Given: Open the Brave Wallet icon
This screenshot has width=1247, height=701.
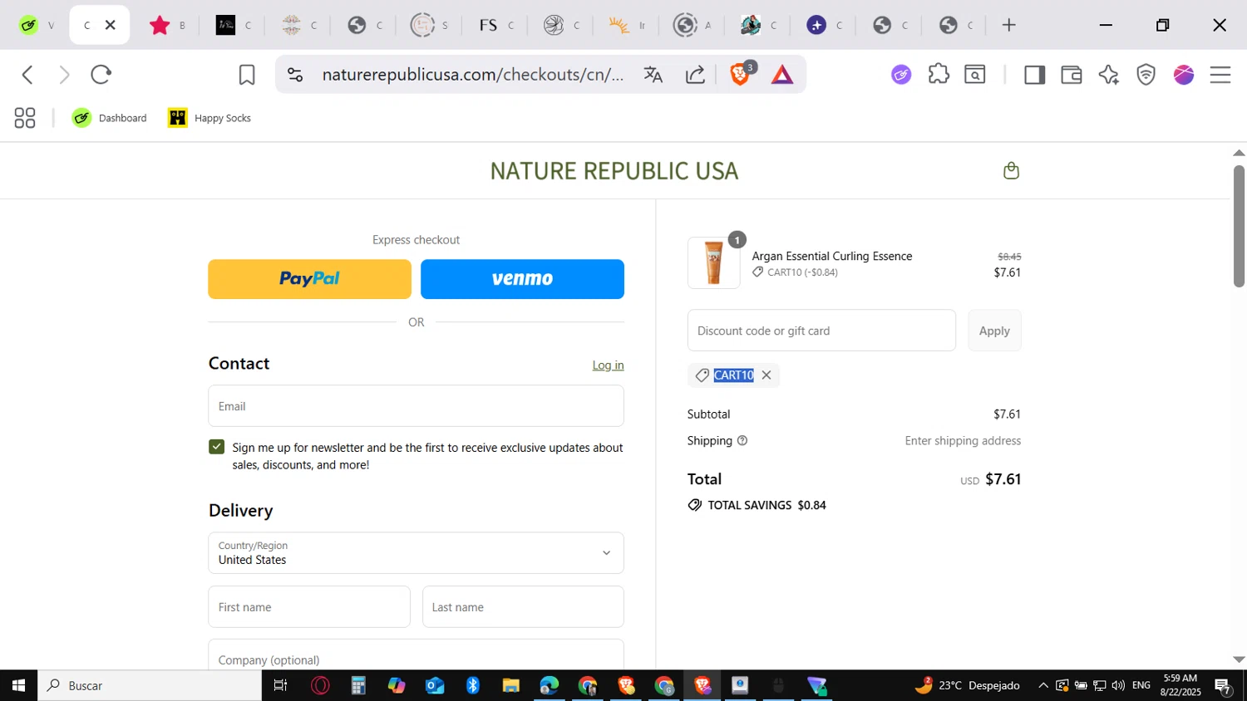Looking at the screenshot, I should tap(1072, 75).
